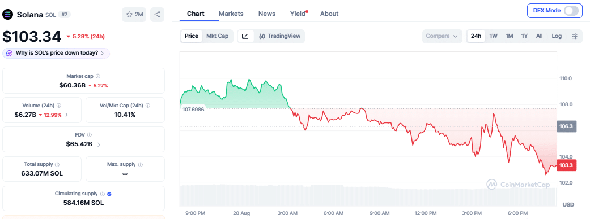The image size is (590, 219).
Task: Click the Max. supply info icon
Action: (x=140, y=164)
